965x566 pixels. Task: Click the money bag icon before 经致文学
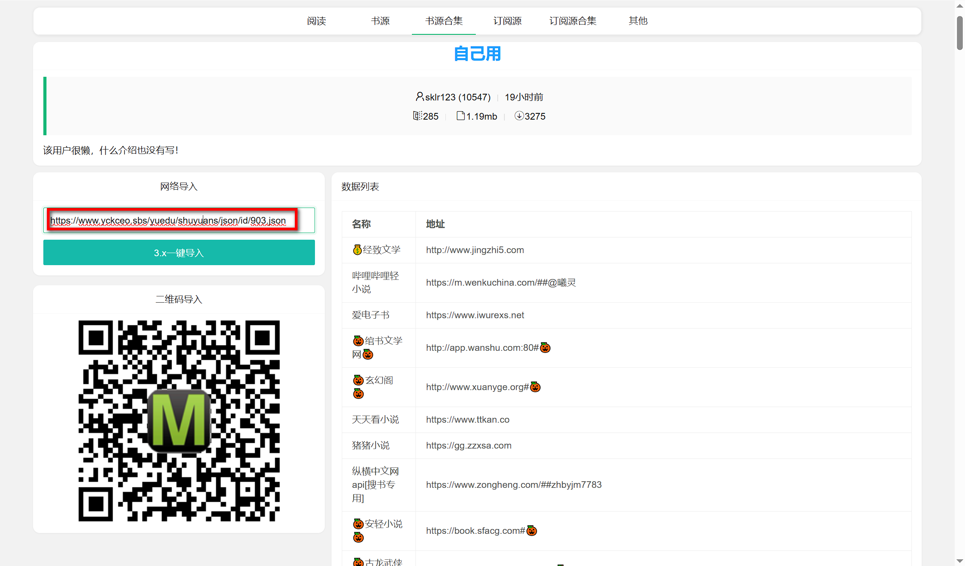pyautogui.click(x=357, y=250)
